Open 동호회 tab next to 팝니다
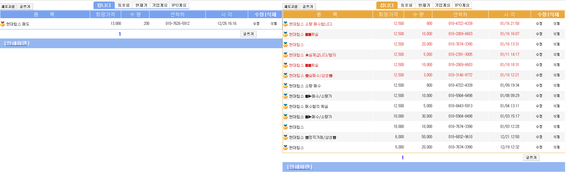Screen dimensions: 566x173 tap(124, 5)
